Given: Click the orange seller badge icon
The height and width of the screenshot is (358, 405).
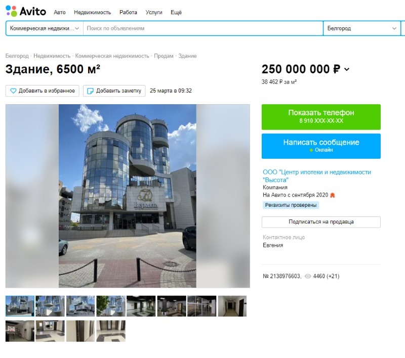Looking at the screenshot, I should [333, 195].
